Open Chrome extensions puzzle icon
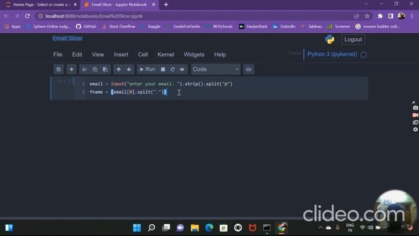Viewport: 419px width, 236px height. point(380,16)
